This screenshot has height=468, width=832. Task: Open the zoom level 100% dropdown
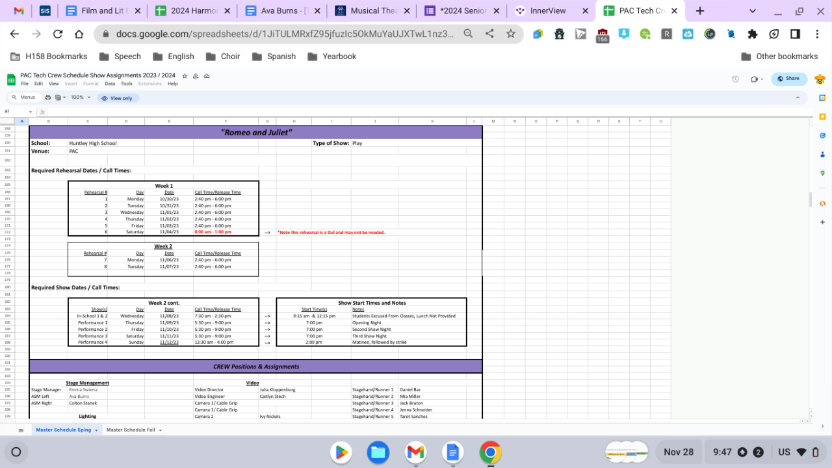[x=81, y=97]
